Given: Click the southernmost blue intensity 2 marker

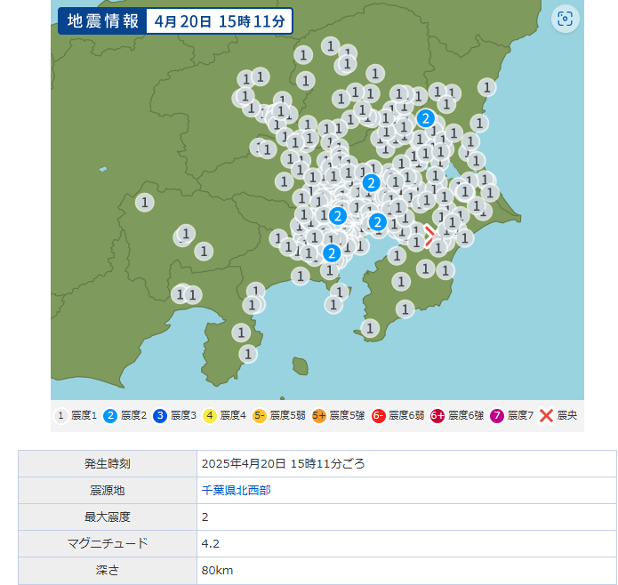Looking at the screenshot, I should point(332,253).
